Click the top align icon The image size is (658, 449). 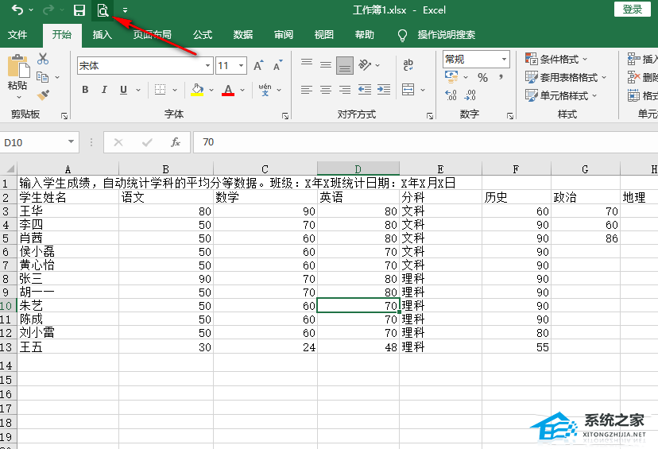pos(307,63)
